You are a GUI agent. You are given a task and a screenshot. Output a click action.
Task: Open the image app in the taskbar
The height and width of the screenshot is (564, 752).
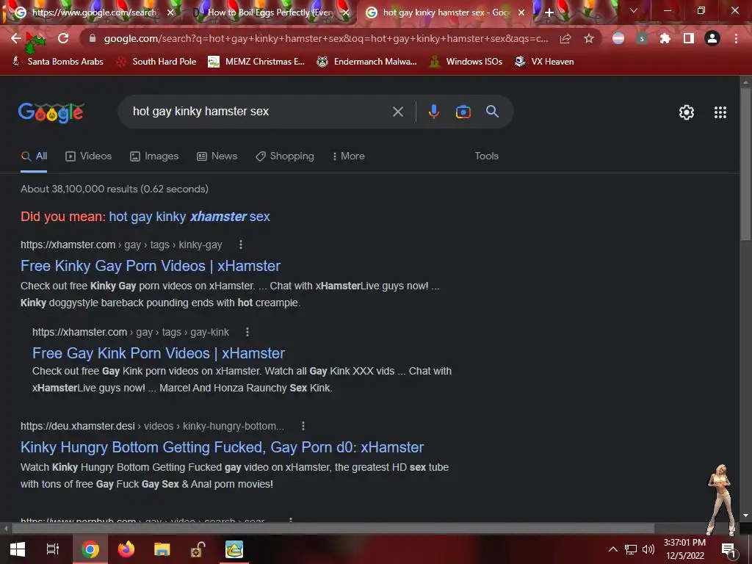234,549
